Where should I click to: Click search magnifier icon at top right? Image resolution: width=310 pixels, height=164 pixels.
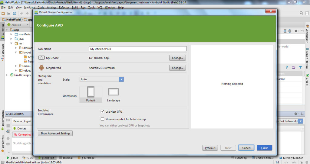[x=301, y=13]
